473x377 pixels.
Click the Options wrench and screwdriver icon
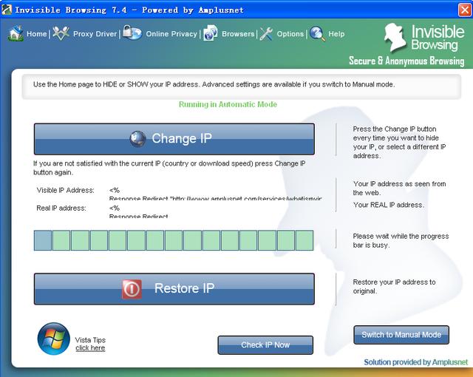click(x=266, y=34)
